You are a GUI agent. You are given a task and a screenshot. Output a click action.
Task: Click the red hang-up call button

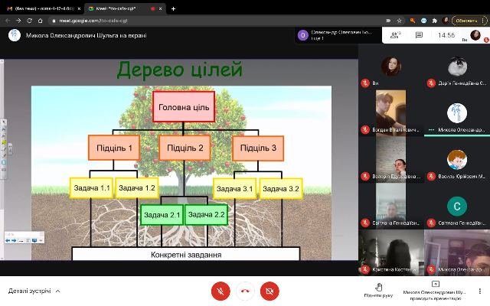(x=245, y=291)
